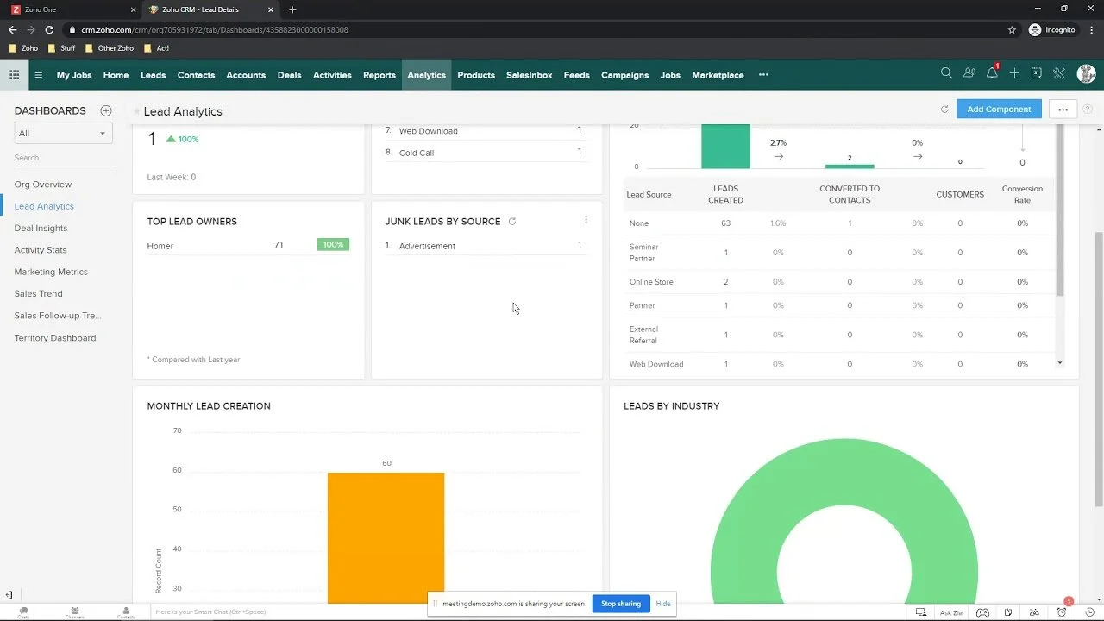Mark Lead Analytics dashboard as favorite star
Viewport: 1104px width, 621px height.
pyautogui.click(x=136, y=111)
